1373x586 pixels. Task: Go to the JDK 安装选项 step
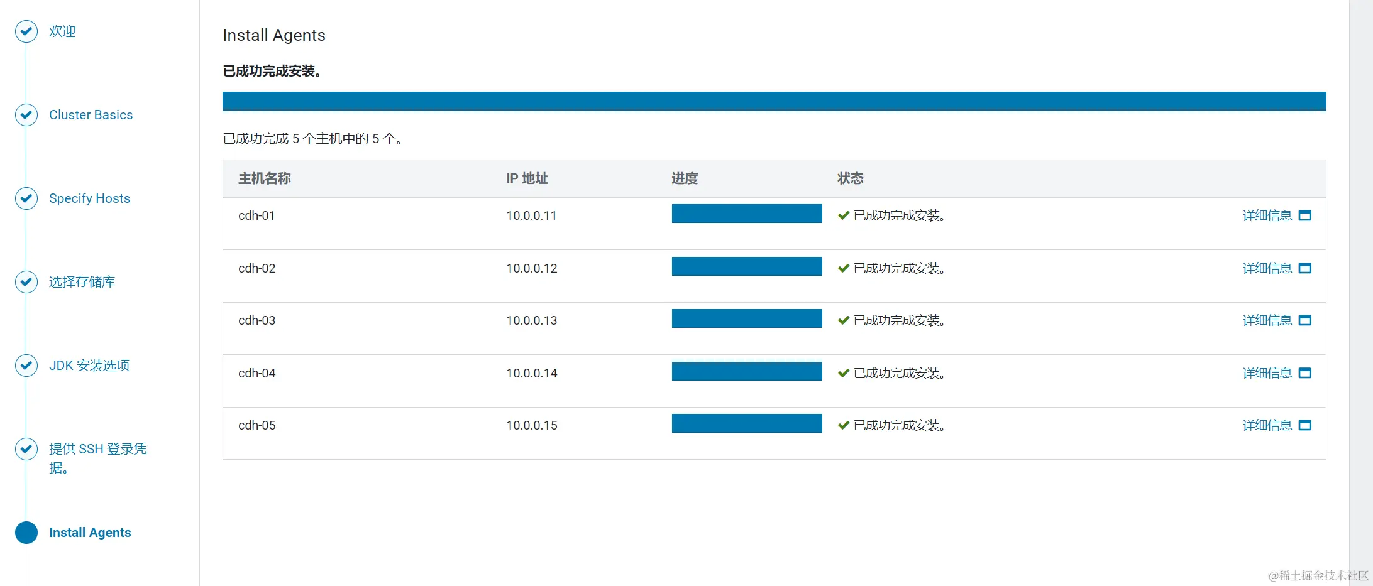(89, 366)
